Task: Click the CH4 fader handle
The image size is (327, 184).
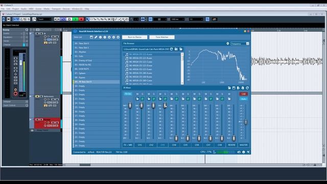Action: (176, 138)
